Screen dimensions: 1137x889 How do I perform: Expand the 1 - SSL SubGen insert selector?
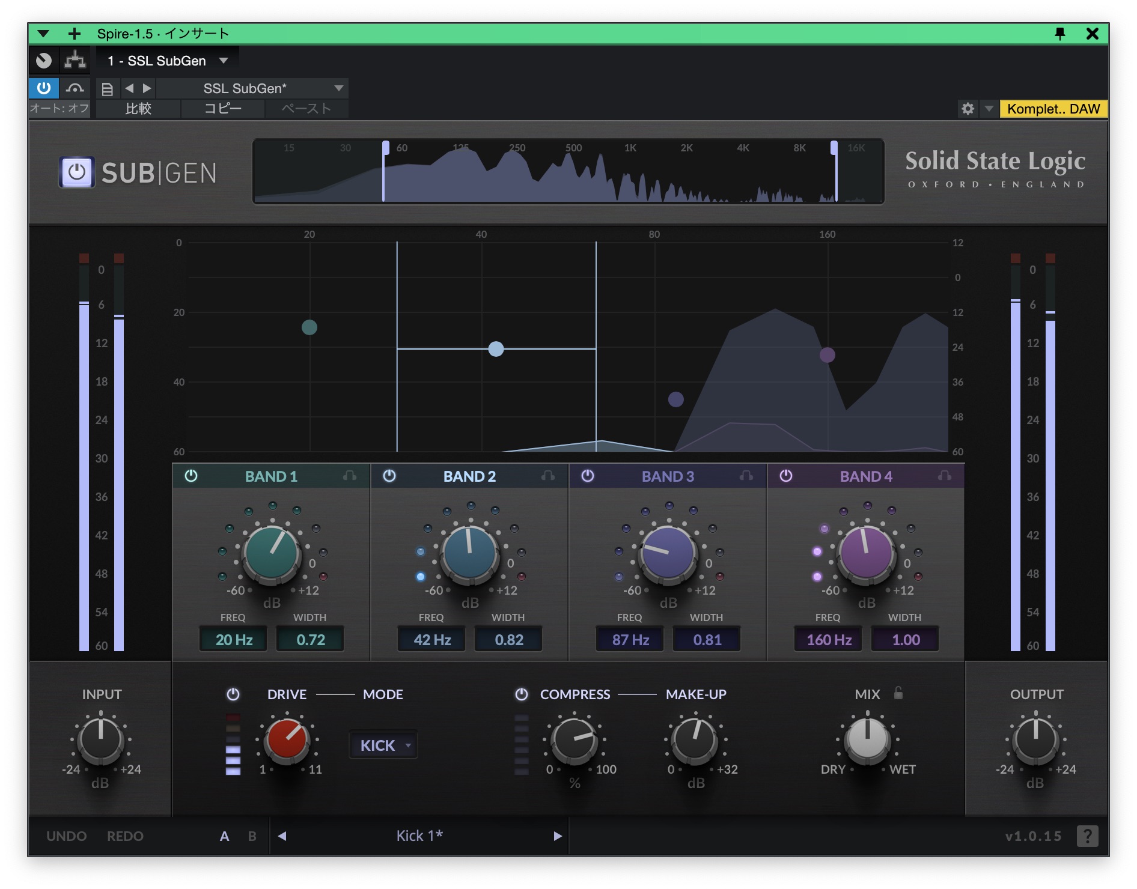pos(224,61)
